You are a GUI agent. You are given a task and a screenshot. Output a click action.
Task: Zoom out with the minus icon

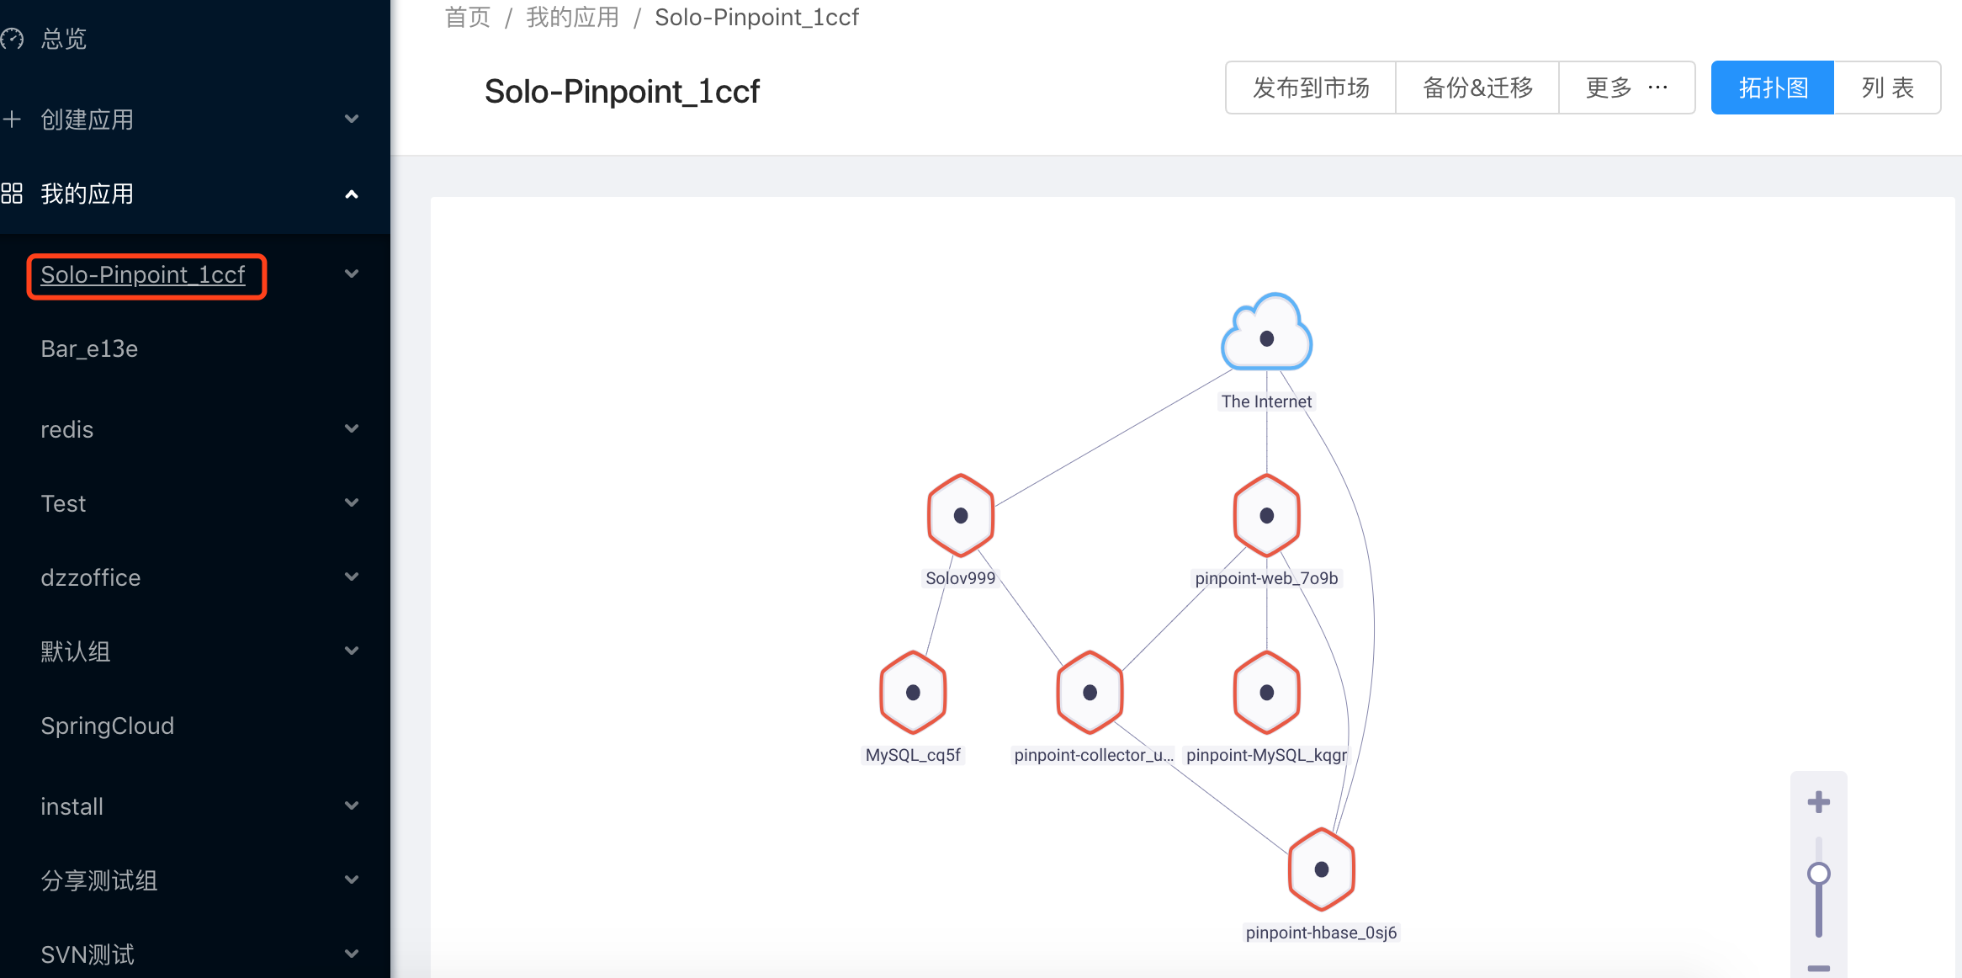pyautogui.click(x=1819, y=968)
